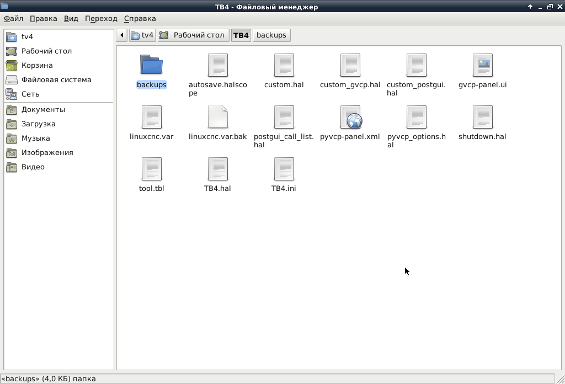Open the Вид menu
Viewport: 565px width, 384px height.
pyautogui.click(x=71, y=19)
